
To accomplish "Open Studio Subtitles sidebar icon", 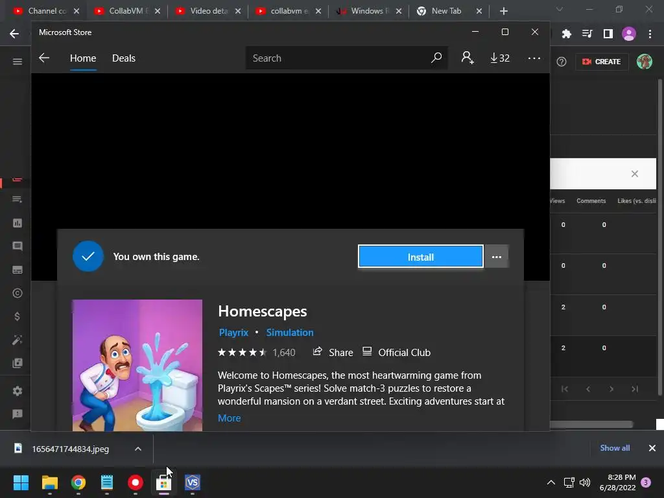I will pos(18,270).
